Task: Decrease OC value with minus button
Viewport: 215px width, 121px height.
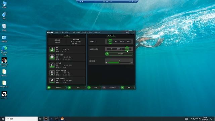Action: tap(106, 63)
